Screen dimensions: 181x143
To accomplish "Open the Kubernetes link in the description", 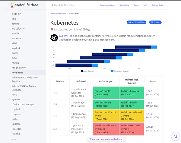I will (x=65, y=36).
